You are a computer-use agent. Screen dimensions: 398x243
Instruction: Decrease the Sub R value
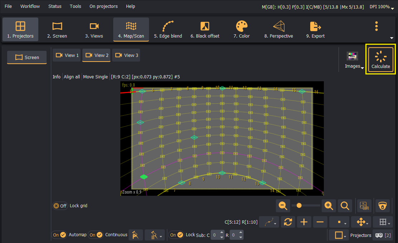241,238
